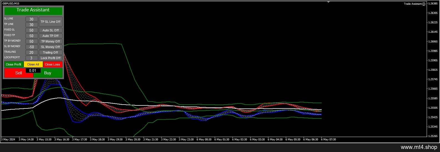Click the 6 May 00:30 time label
The width and height of the screenshot is (440, 152).
click(204, 140)
